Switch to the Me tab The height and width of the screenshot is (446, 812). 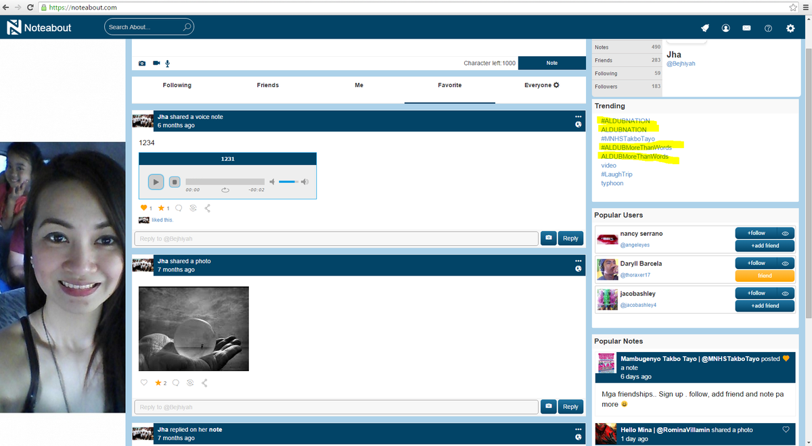pyautogui.click(x=359, y=85)
